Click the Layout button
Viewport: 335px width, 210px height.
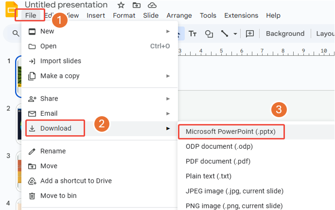tap(325, 34)
